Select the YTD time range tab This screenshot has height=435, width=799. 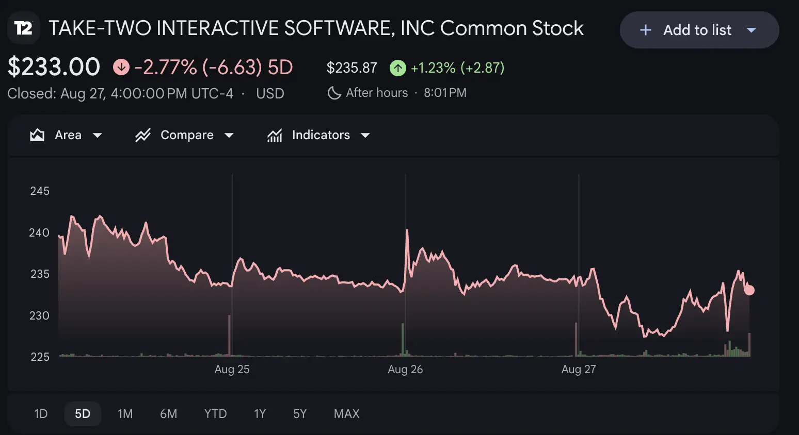coord(215,414)
